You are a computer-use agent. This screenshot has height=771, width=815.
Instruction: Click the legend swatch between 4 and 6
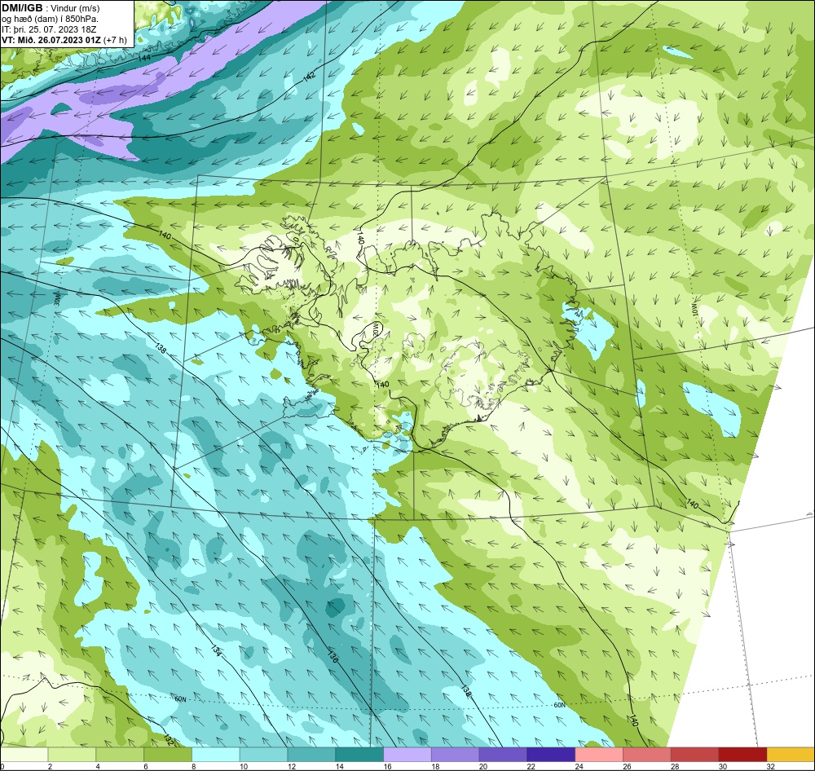tap(120, 755)
